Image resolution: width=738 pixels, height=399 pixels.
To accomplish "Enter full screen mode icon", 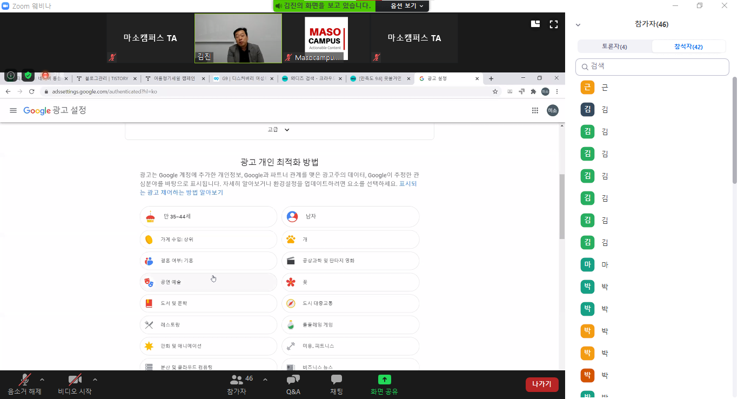I will click(553, 24).
